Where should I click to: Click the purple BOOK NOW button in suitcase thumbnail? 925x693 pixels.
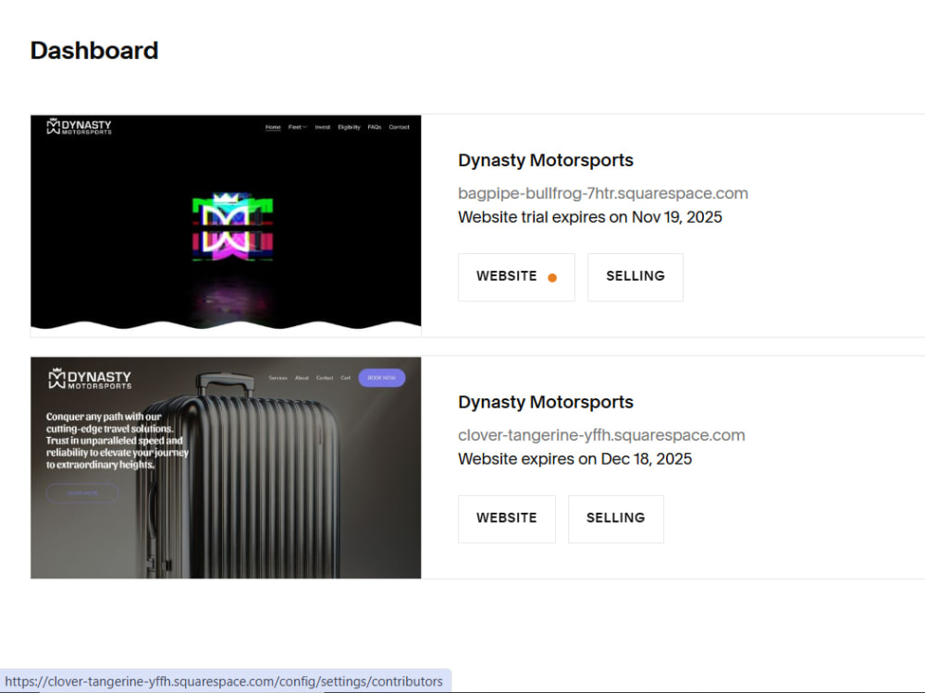(382, 378)
